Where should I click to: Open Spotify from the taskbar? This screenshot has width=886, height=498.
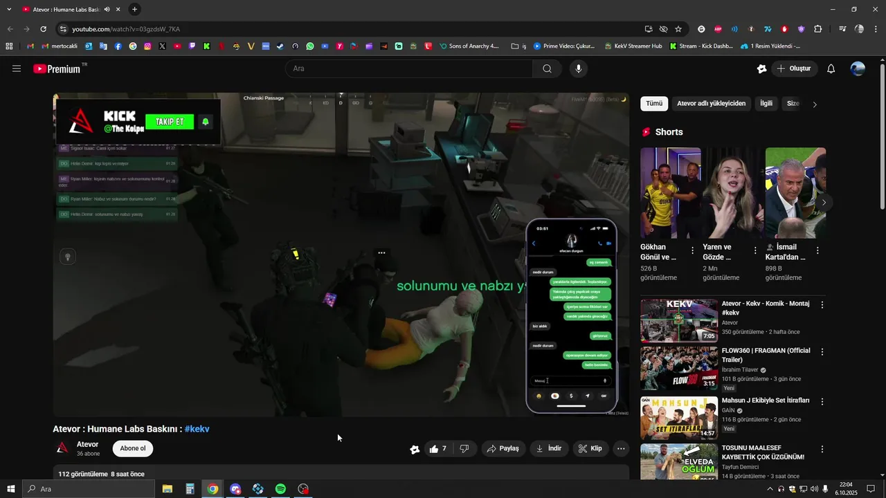click(280, 489)
